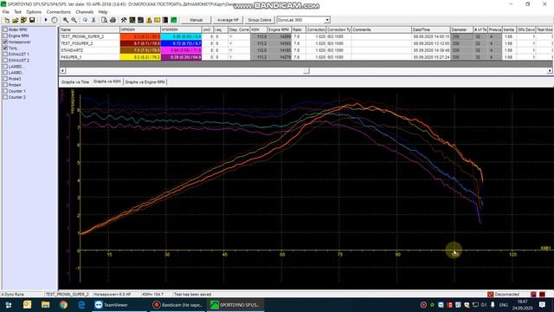Click the yellow warning triangle icon
Screen dimensions: 554x312
click(x=149, y=20)
